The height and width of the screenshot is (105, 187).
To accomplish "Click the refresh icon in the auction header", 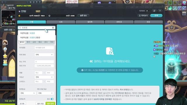I will (x=154, y=11).
